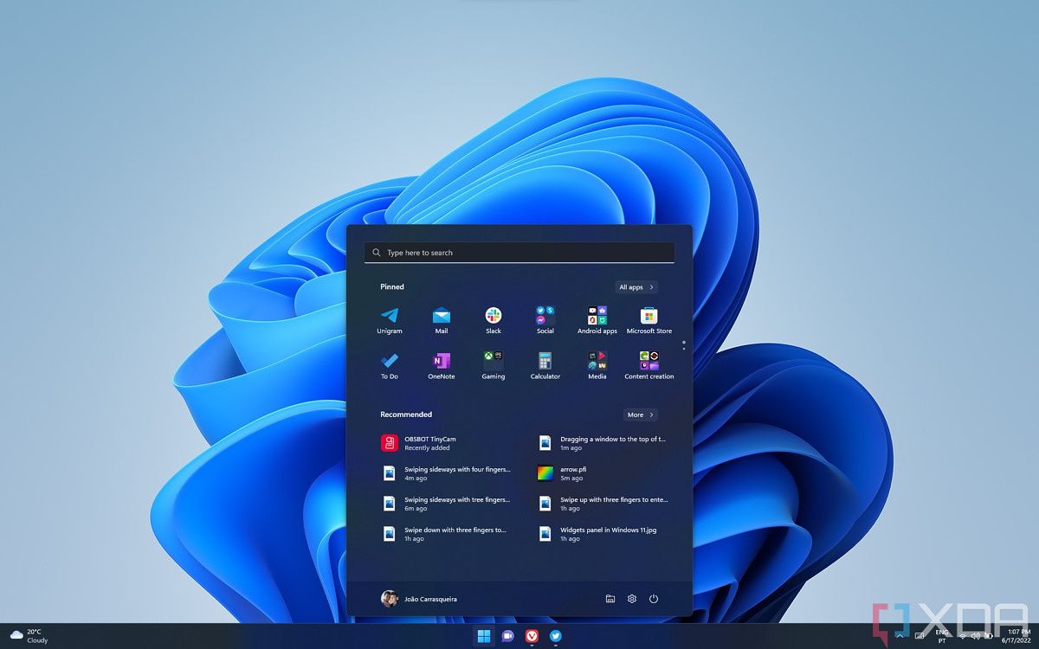Click the touch keyboard icon in the tray

coord(918,636)
